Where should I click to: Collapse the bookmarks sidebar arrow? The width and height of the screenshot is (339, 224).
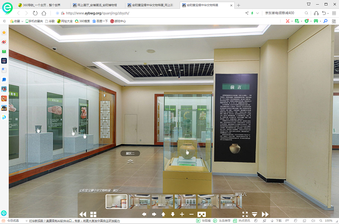pyautogui.click(x=4, y=21)
